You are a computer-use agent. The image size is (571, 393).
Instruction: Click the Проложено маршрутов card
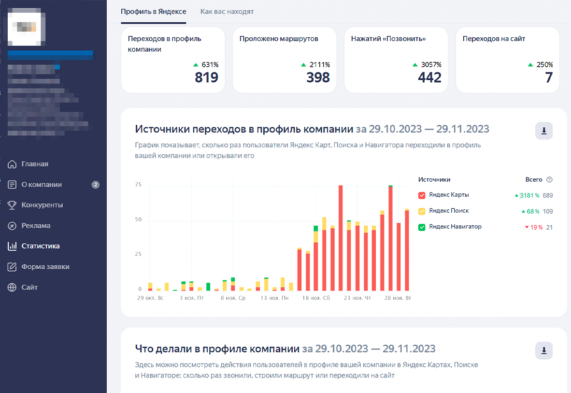(x=285, y=60)
